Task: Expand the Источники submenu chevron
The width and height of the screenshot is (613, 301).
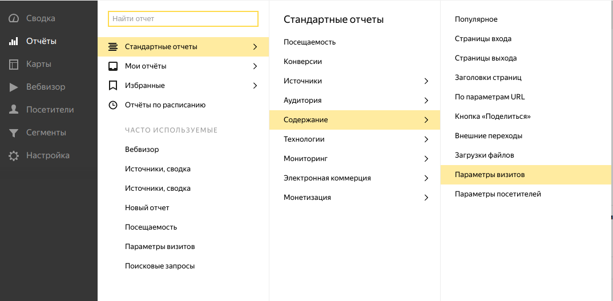Action: 426,81
